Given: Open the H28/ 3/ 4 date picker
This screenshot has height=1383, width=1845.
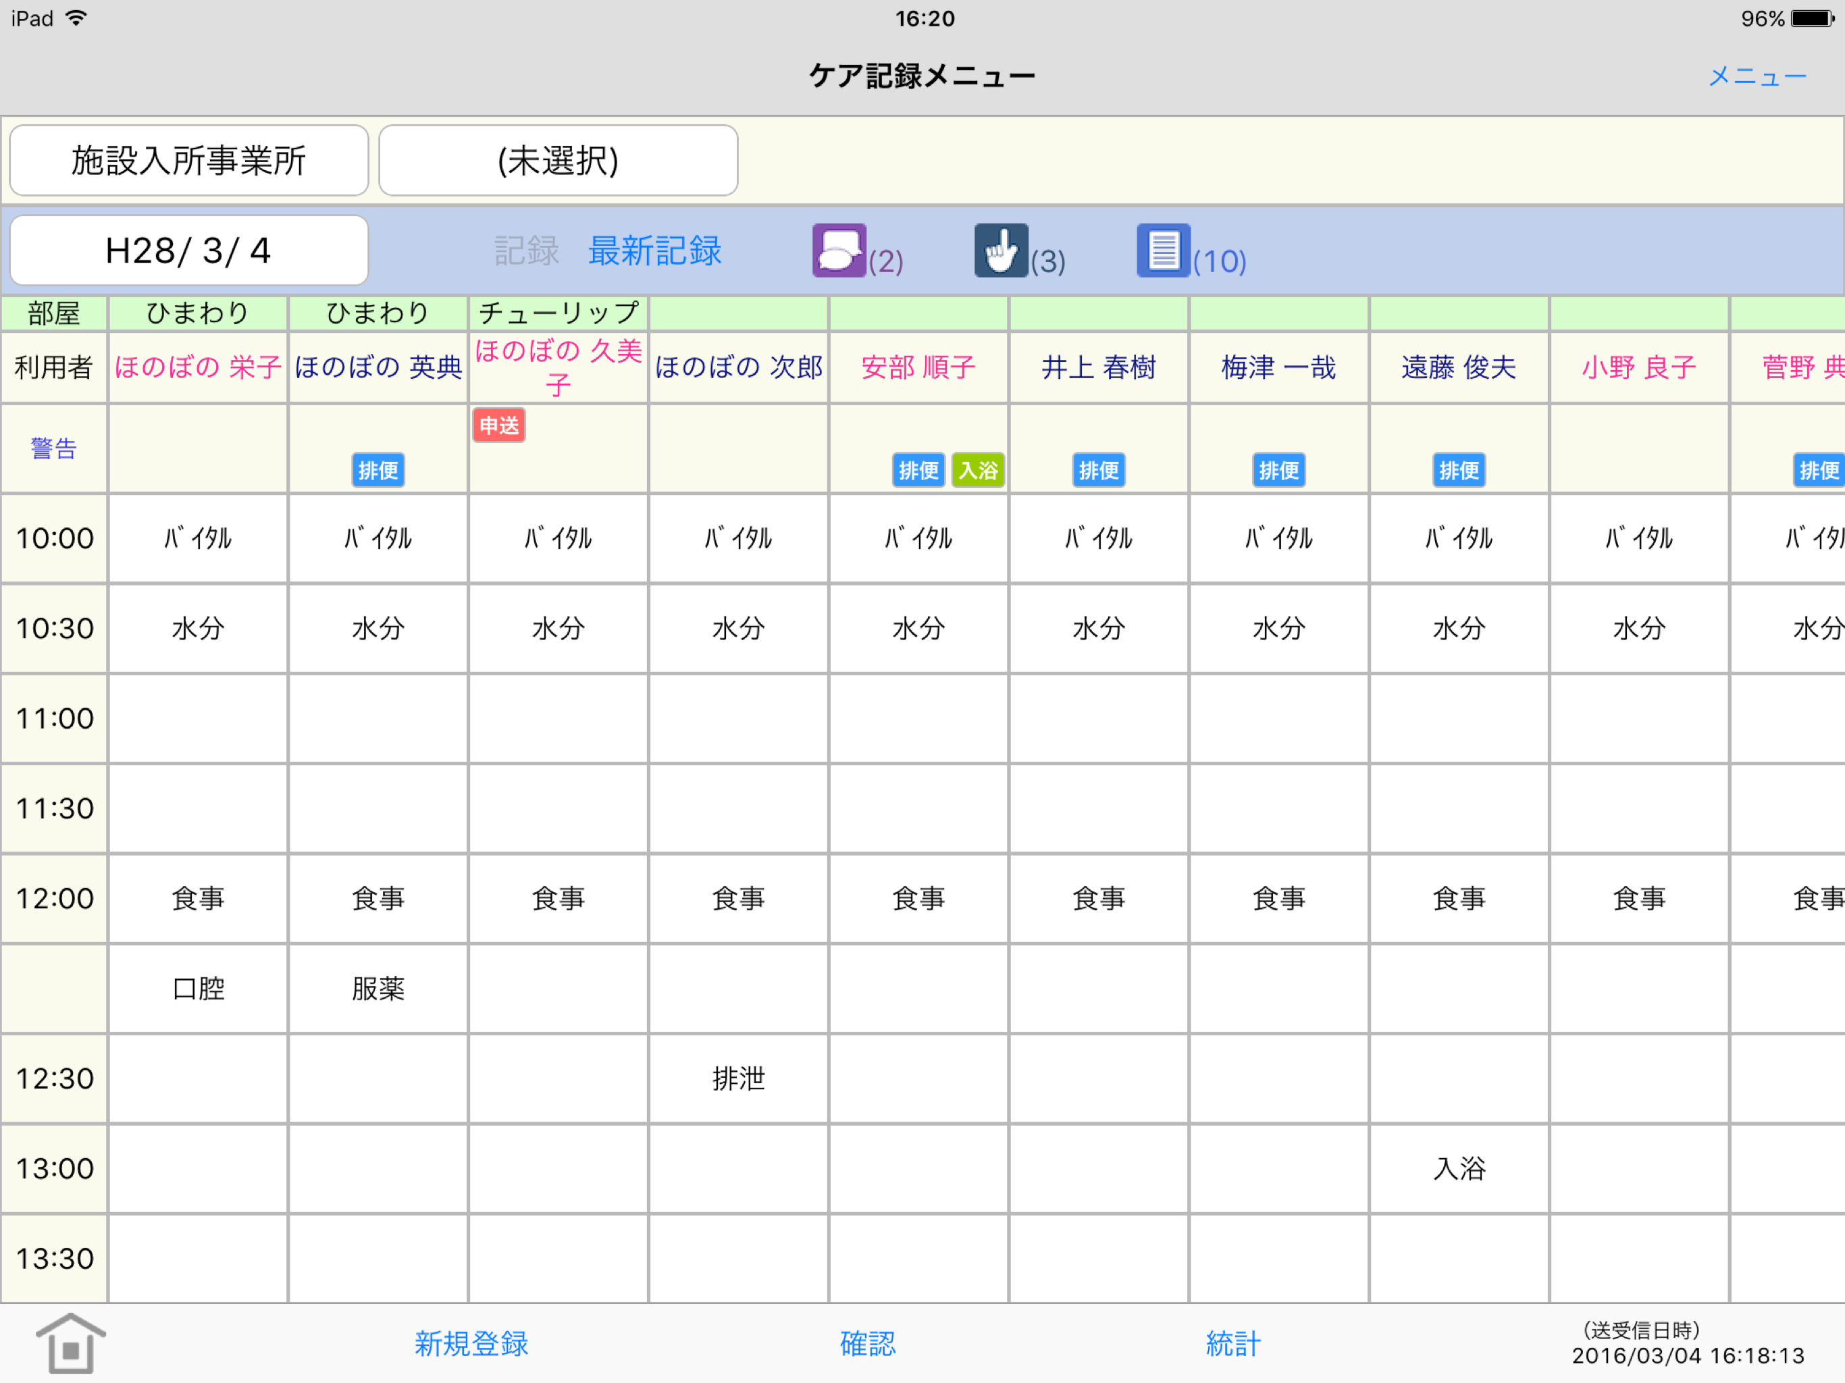Looking at the screenshot, I should 189,251.
